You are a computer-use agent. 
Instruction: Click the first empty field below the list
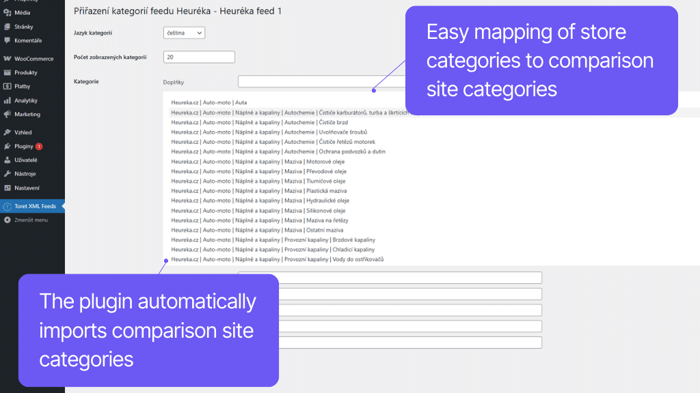click(x=410, y=278)
